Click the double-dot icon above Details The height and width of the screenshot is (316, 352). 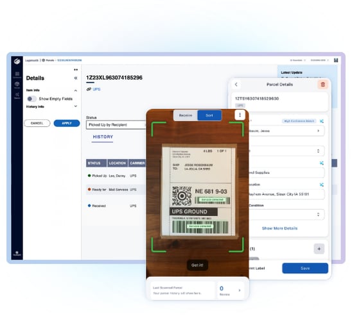tap(76, 70)
